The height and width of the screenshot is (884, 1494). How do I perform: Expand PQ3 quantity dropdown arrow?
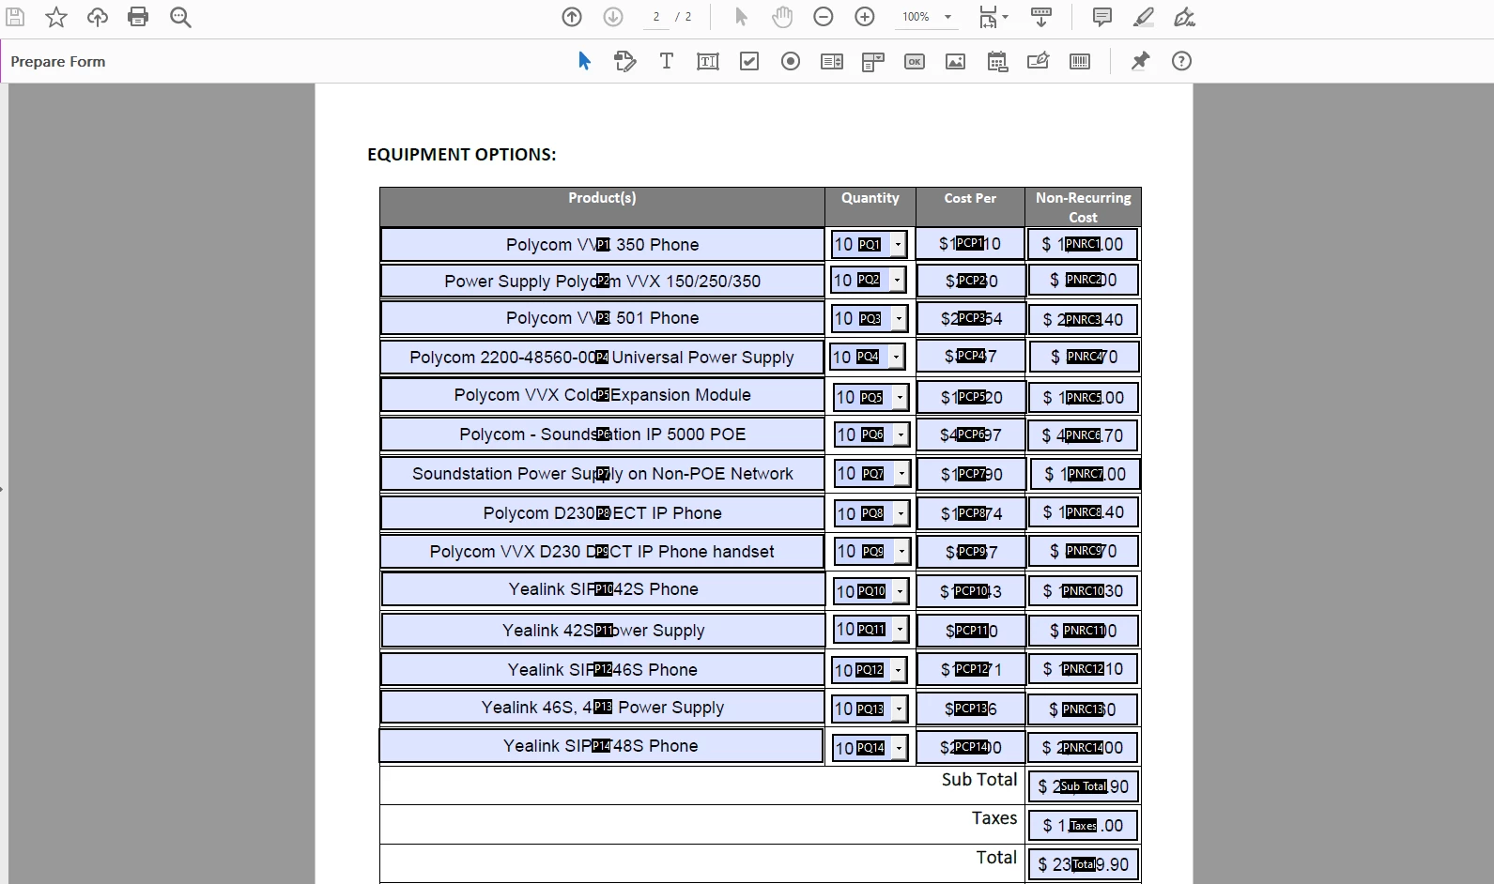(899, 318)
